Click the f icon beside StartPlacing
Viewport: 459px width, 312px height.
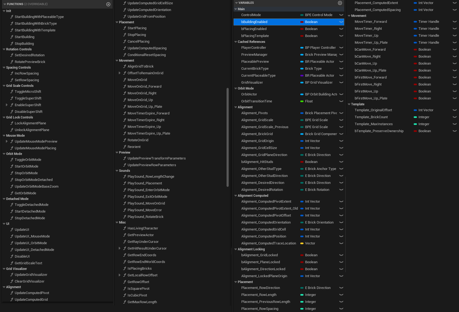coord(125,28)
